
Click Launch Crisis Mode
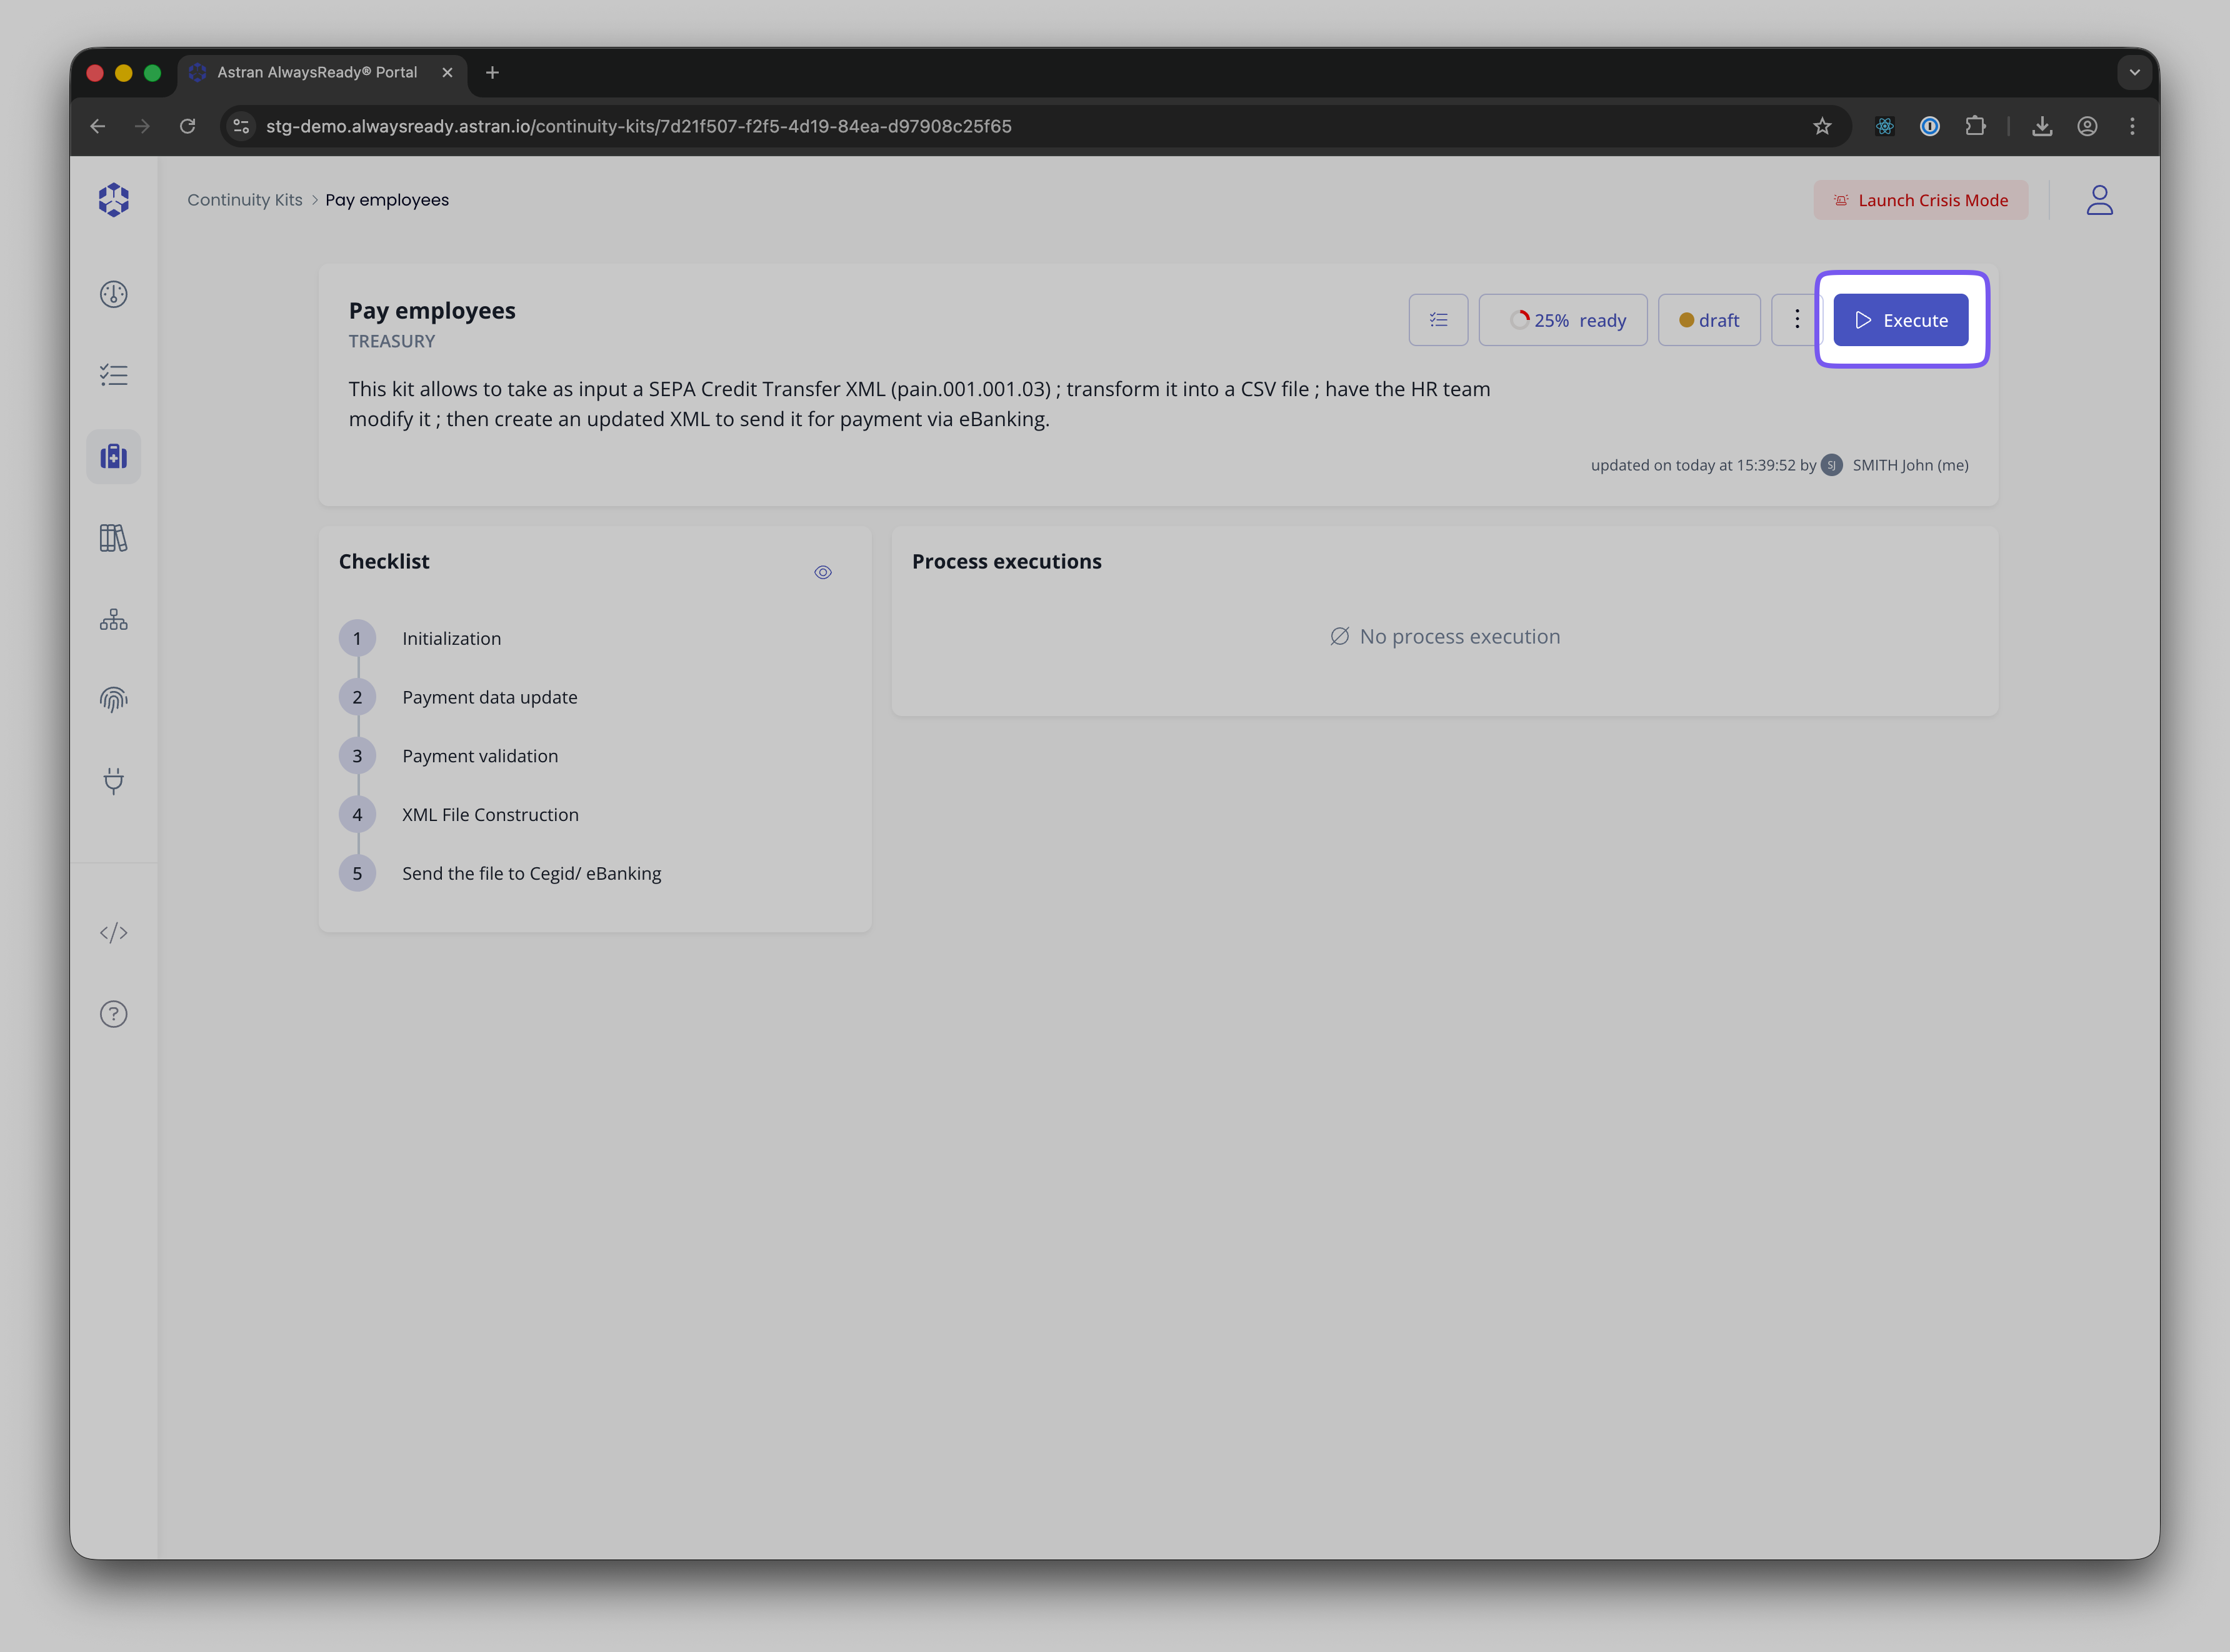pyautogui.click(x=1920, y=200)
